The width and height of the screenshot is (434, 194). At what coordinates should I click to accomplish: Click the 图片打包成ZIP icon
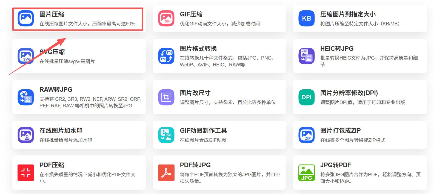307,135
